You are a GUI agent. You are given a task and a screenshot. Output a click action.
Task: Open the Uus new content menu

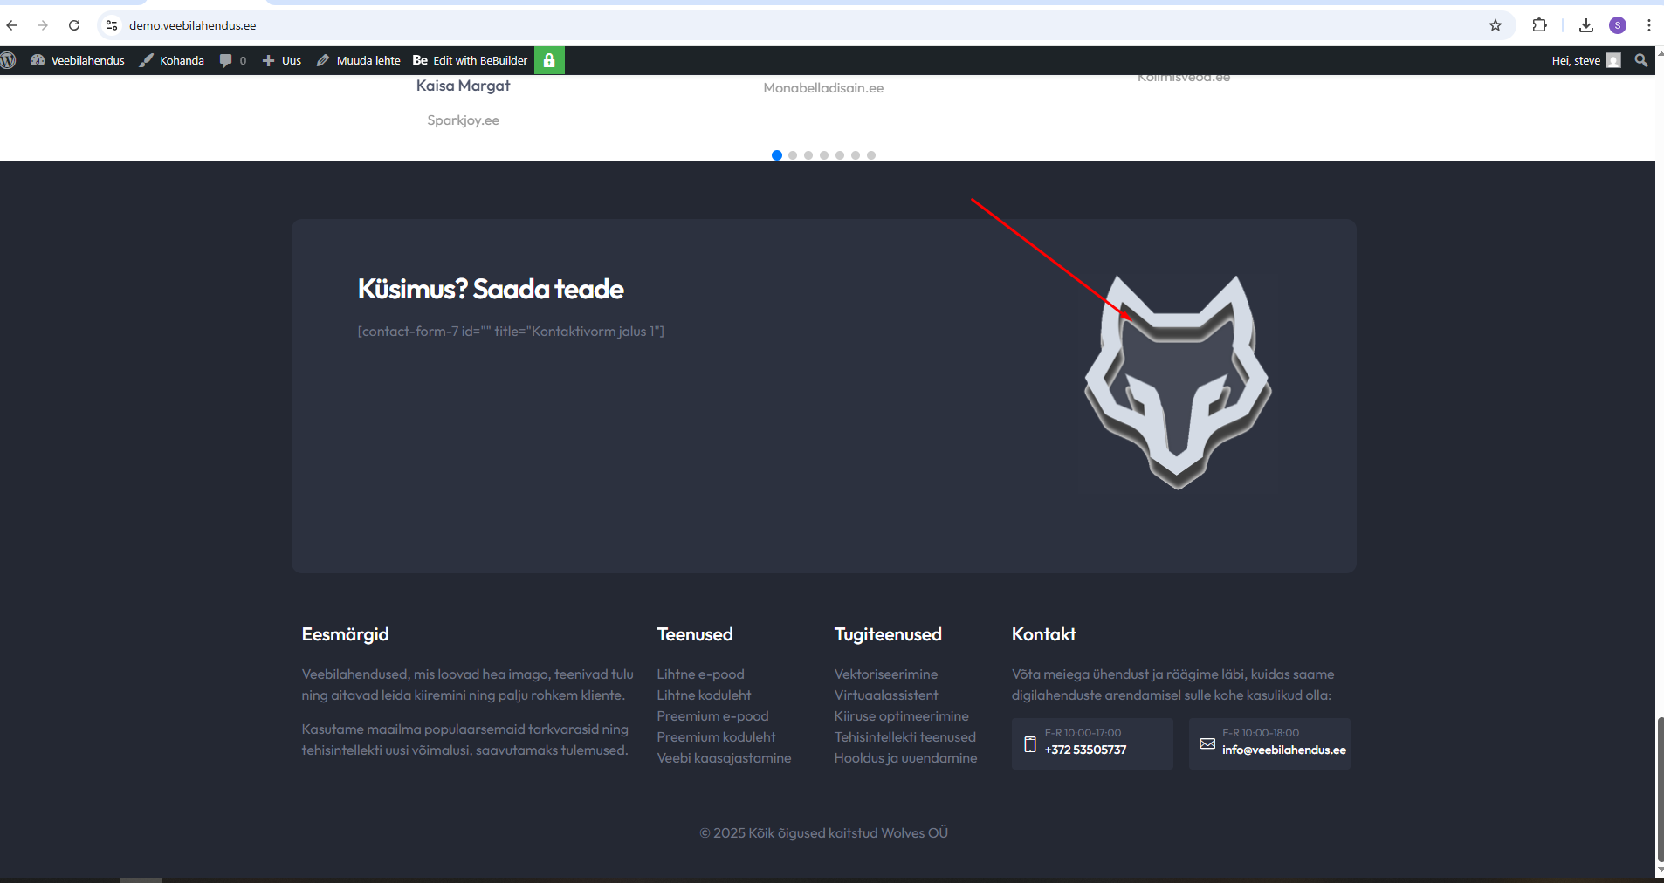click(x=282, y=60)
